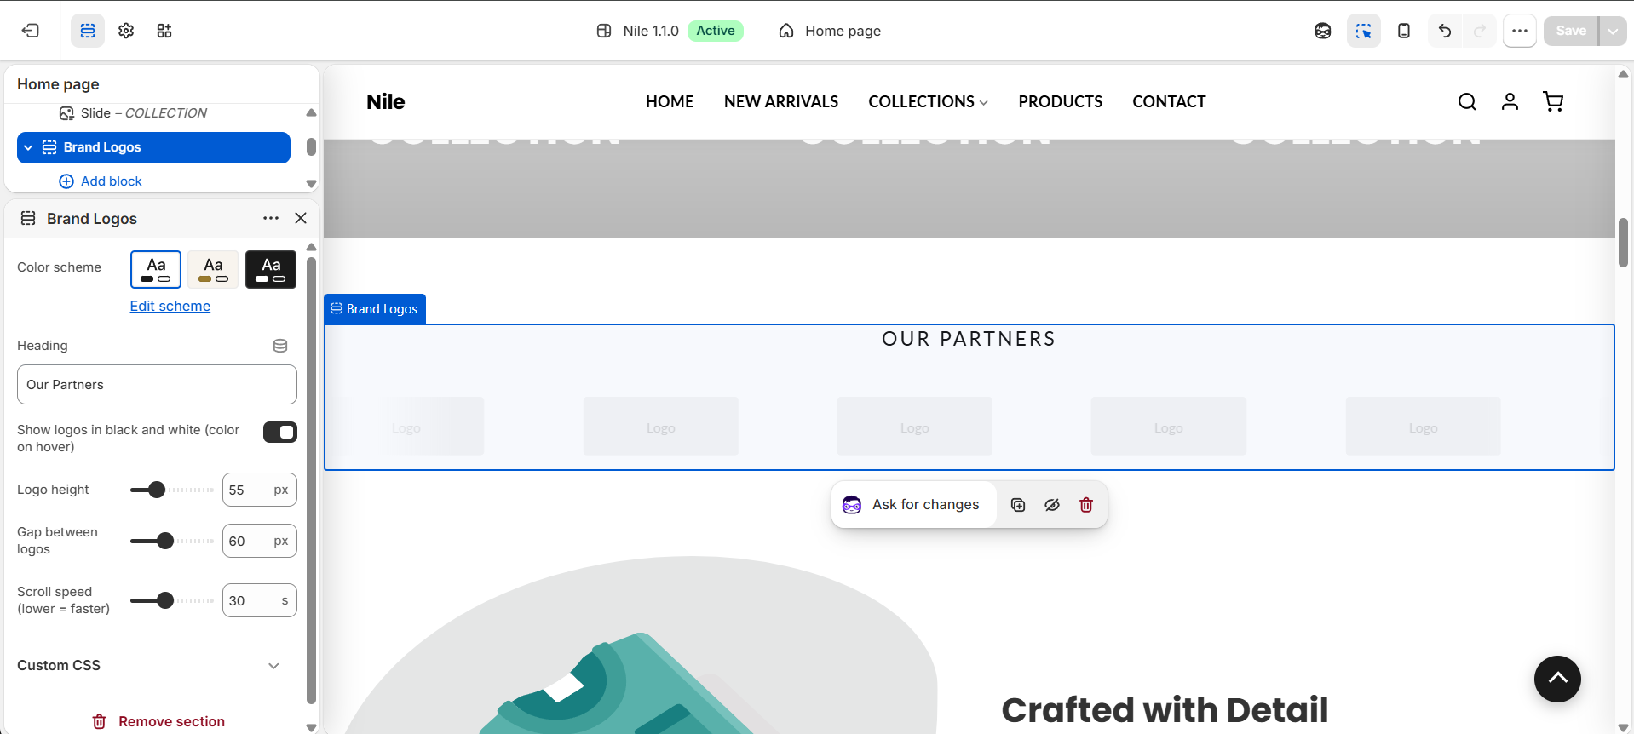Click the OUR PARTNERS heading in preview
Viewport: 1634px width, 734px height.
coord(969,339)
